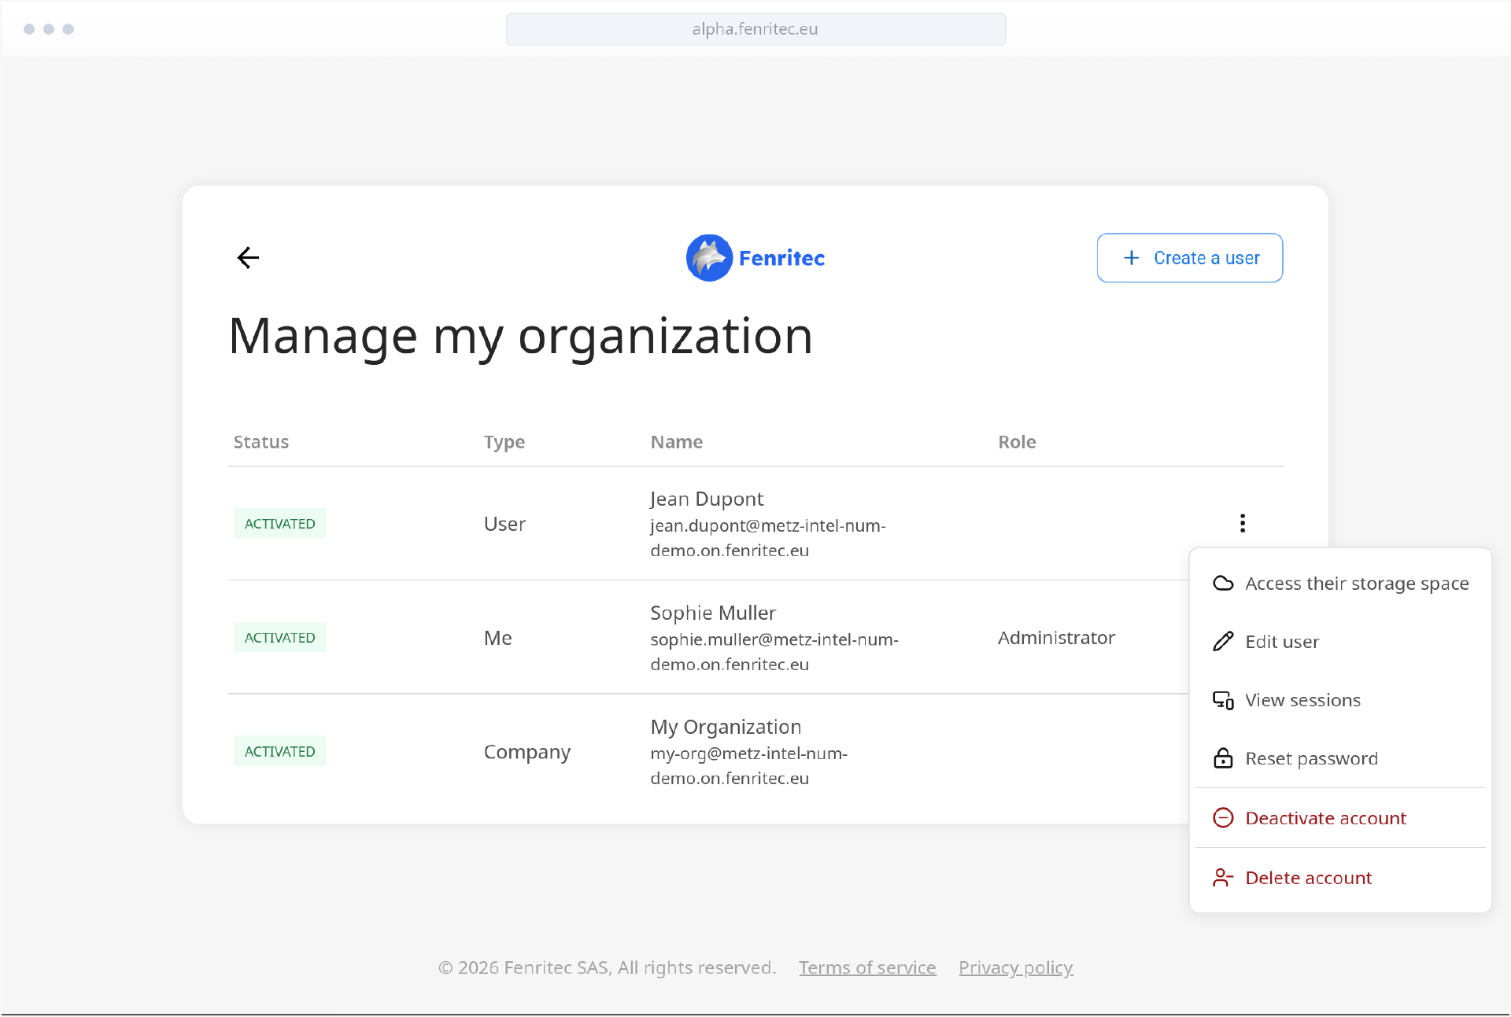
Task: Click the Name column header
Action: (676, 441)
